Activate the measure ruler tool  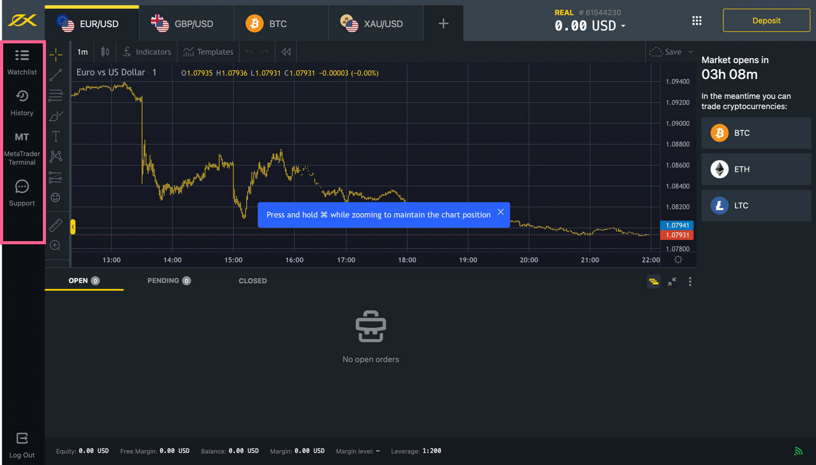(x=56, y=225)
